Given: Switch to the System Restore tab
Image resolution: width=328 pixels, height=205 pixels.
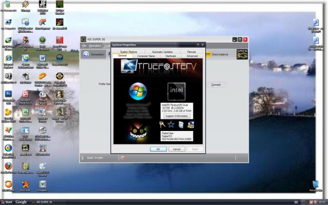Looking at the screenshot, I should click(x=129, y=52).
